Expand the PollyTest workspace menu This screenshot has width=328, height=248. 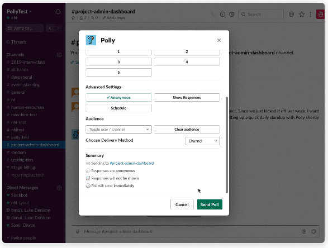(x=19, y=12)
